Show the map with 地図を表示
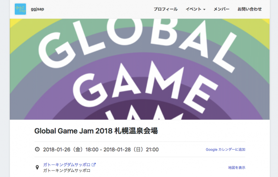Screen dimensions: 278x177 pos(237,167)
